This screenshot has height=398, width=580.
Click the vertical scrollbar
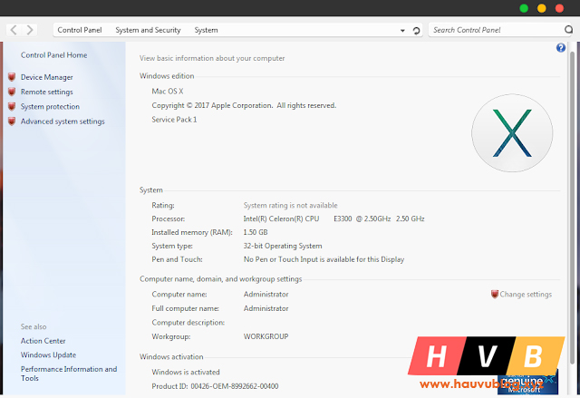pos(572,207)
